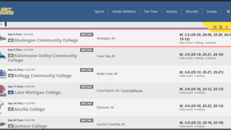View Box Score for Muskegon match
231x130 pixels.
click(187, 43)
